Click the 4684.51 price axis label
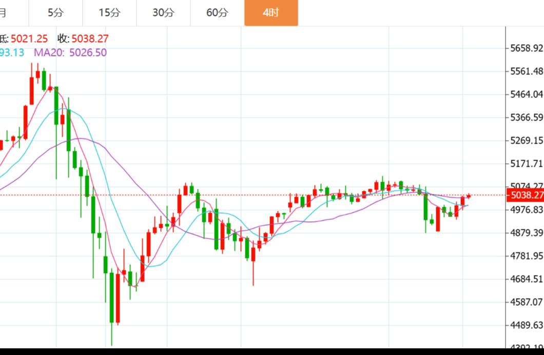This screenshot has width=544, height=355. click(x=527, y=279)
